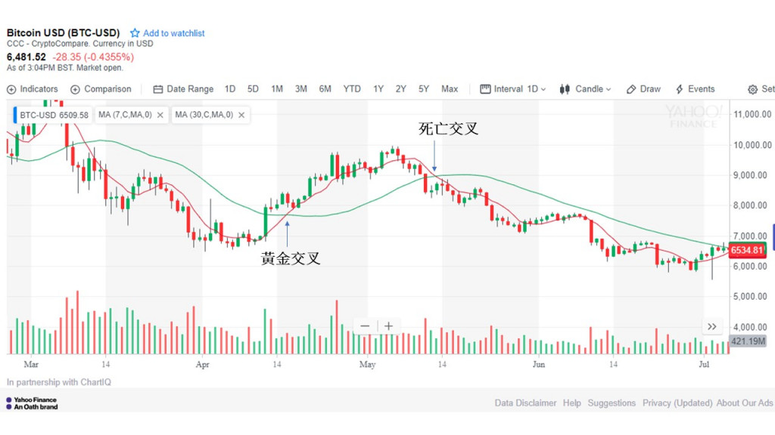Open Privacy (Updated) link
The height and width of the screenshot is (435, 775).
point(677,403)
